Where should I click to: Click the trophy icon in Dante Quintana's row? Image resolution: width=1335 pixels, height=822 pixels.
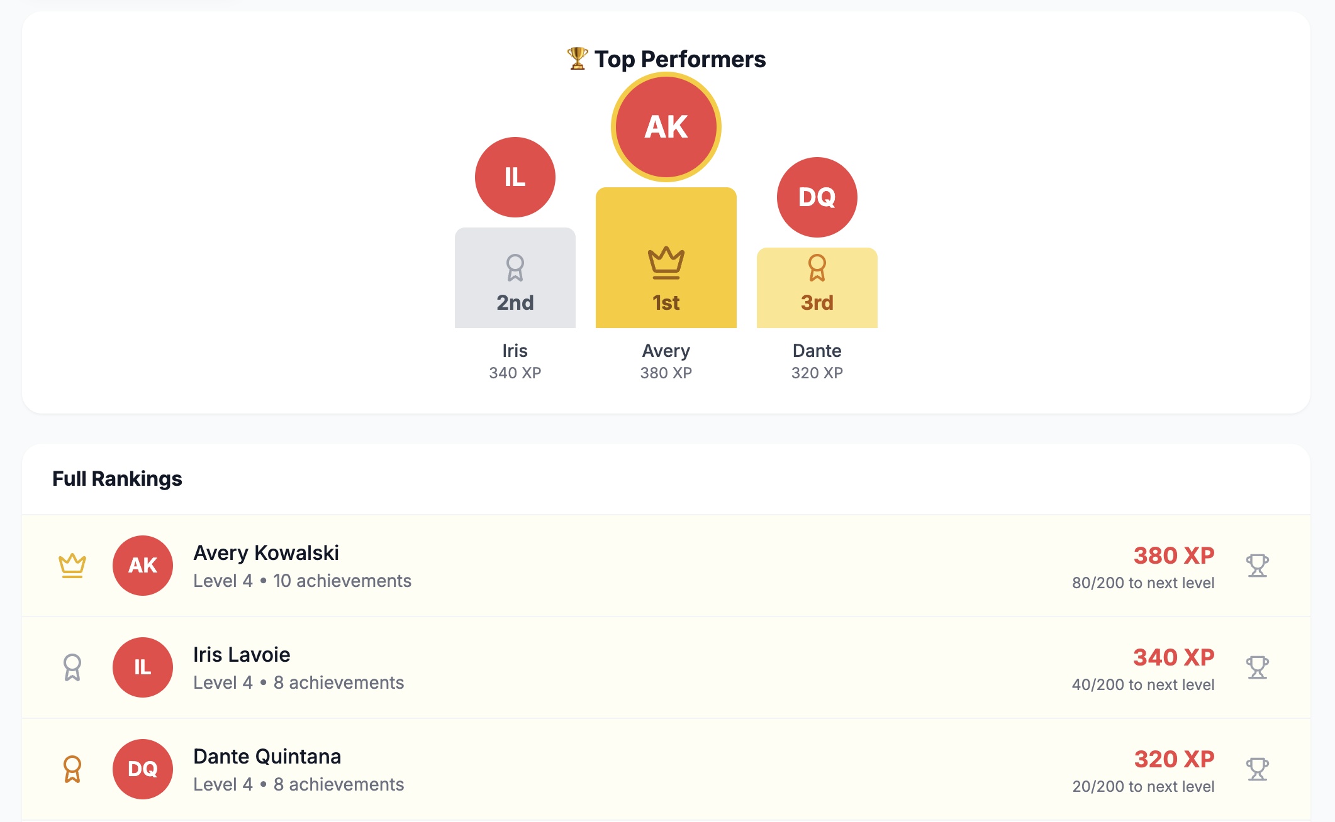[1257, 769]
